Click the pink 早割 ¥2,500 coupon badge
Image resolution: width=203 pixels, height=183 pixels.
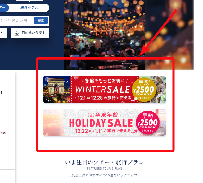pyautogui.click(x=147, y=123)
